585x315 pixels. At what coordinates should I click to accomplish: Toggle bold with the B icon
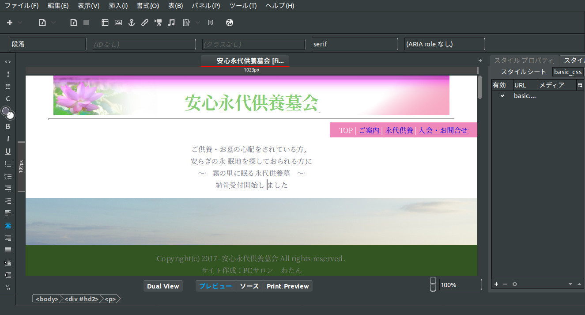coord(8,126)
